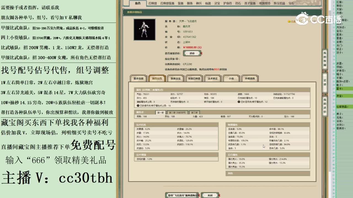Image resolution: width=353 pixels, height=198 pixels.
Task: Click the 灵宝 row in right sheet
Action: point(344,96)
